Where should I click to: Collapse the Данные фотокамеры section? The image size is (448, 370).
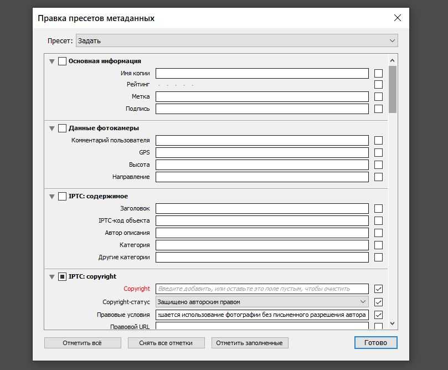52,129
